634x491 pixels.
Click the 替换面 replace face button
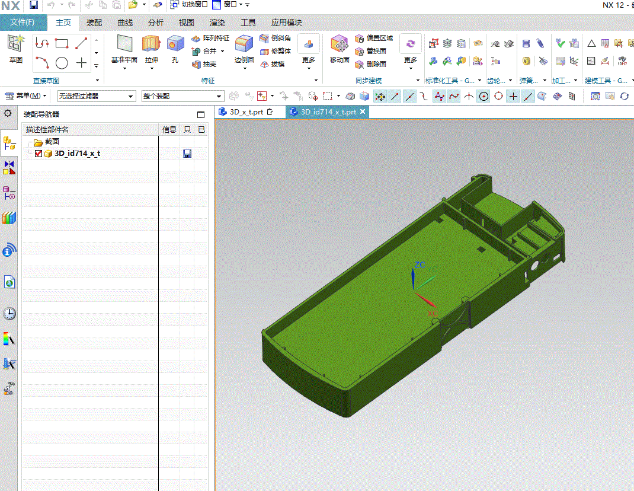coord(370,51)
